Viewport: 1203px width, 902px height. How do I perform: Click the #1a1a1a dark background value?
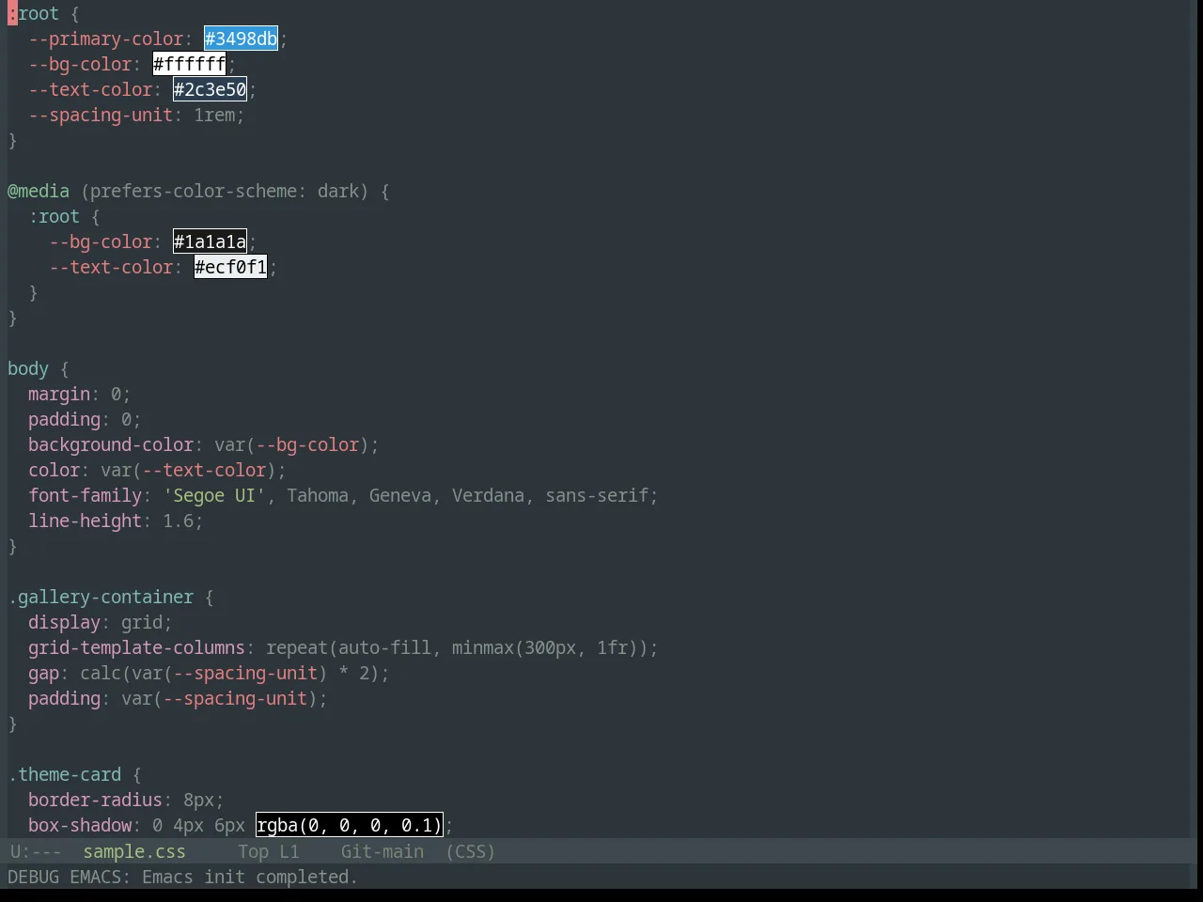[210, 241]
